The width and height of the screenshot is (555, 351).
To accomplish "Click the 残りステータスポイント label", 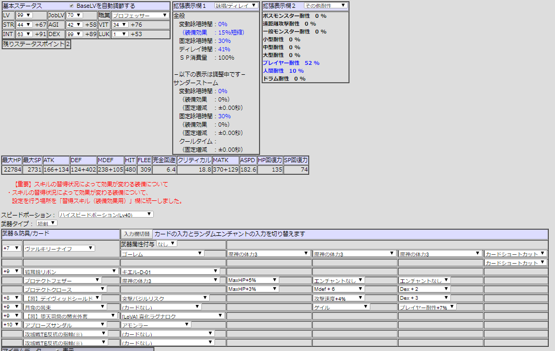I will tap(33, 44).
